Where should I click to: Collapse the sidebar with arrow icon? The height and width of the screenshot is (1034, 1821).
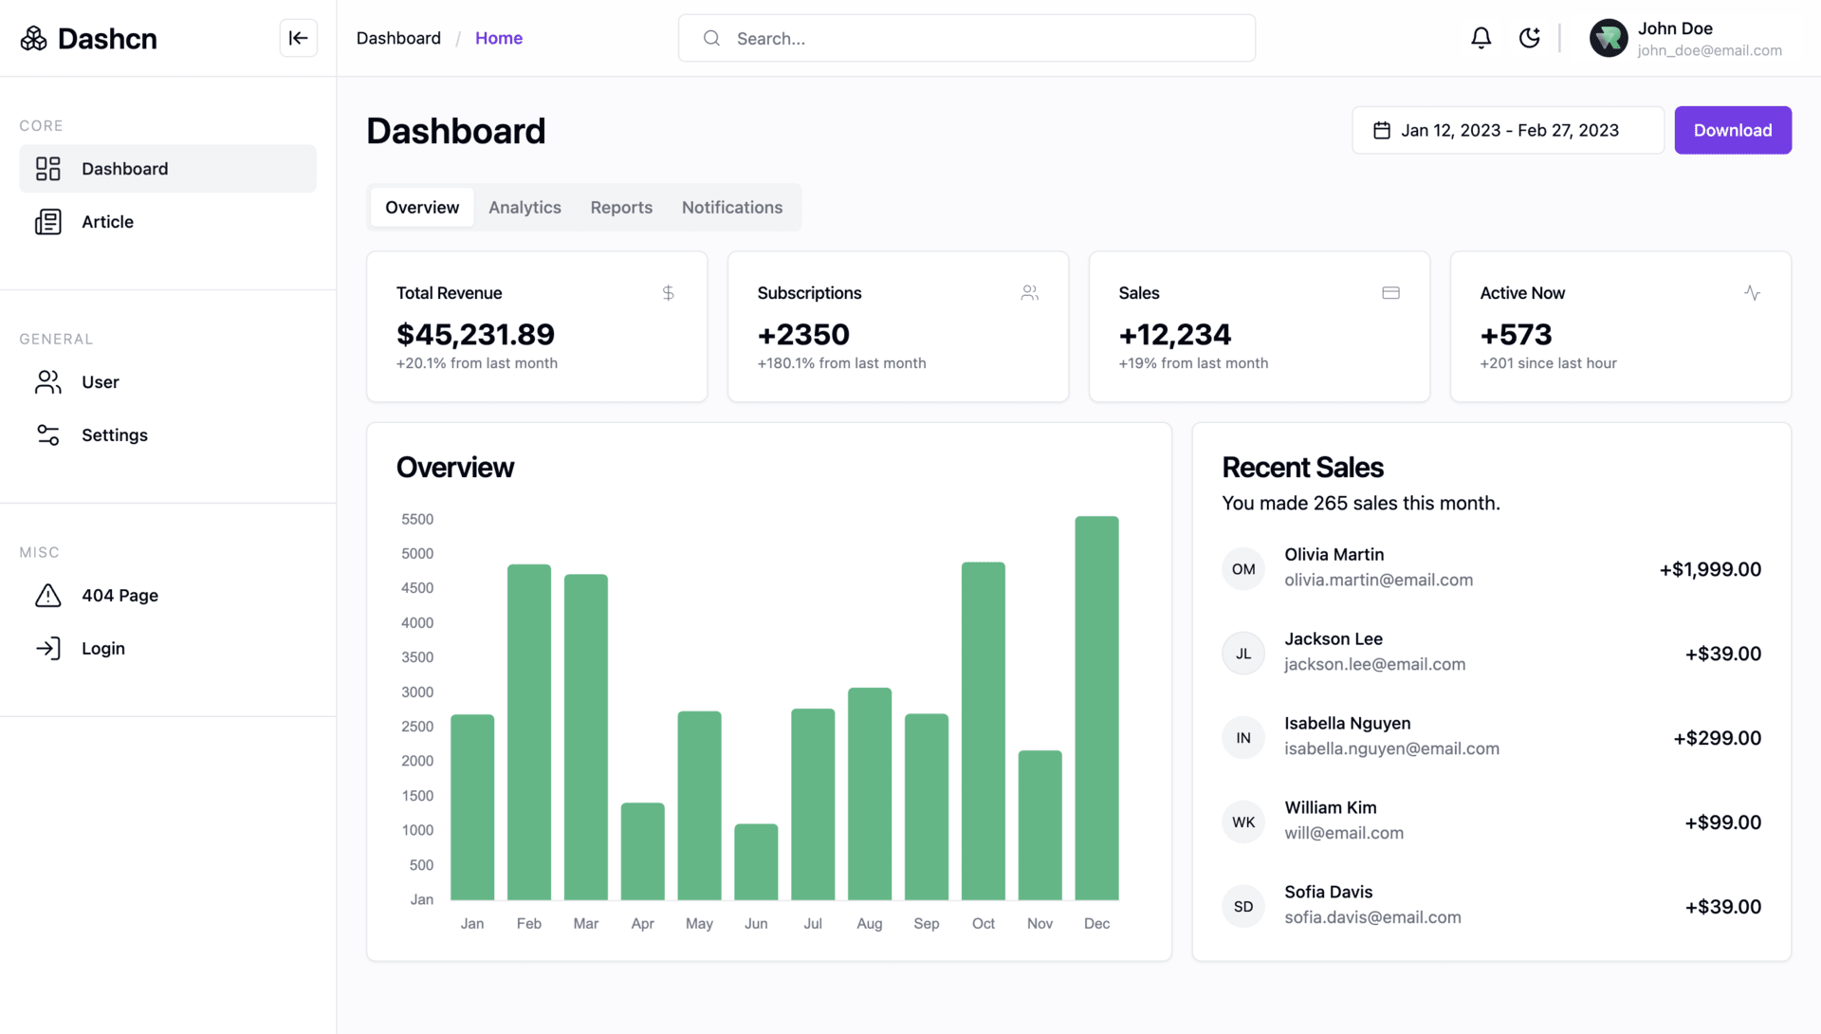coord(298,38)
